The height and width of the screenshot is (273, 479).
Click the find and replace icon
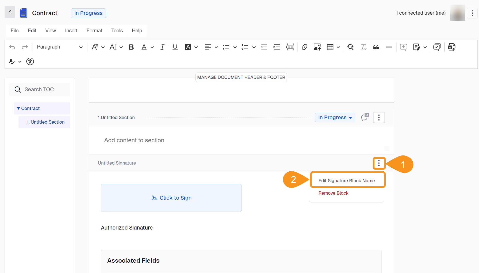(350, 47)
